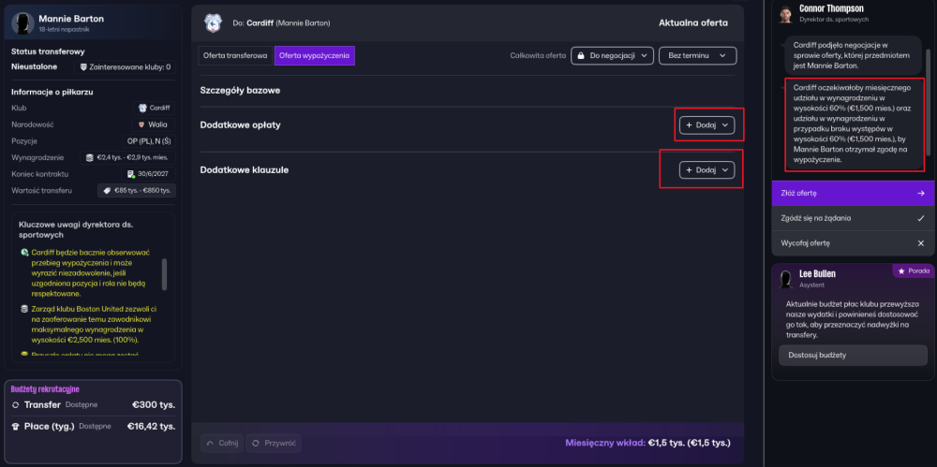Expand Dodaj under Dodatkowe opłaty
937x467 pixels.
(706, 124)
